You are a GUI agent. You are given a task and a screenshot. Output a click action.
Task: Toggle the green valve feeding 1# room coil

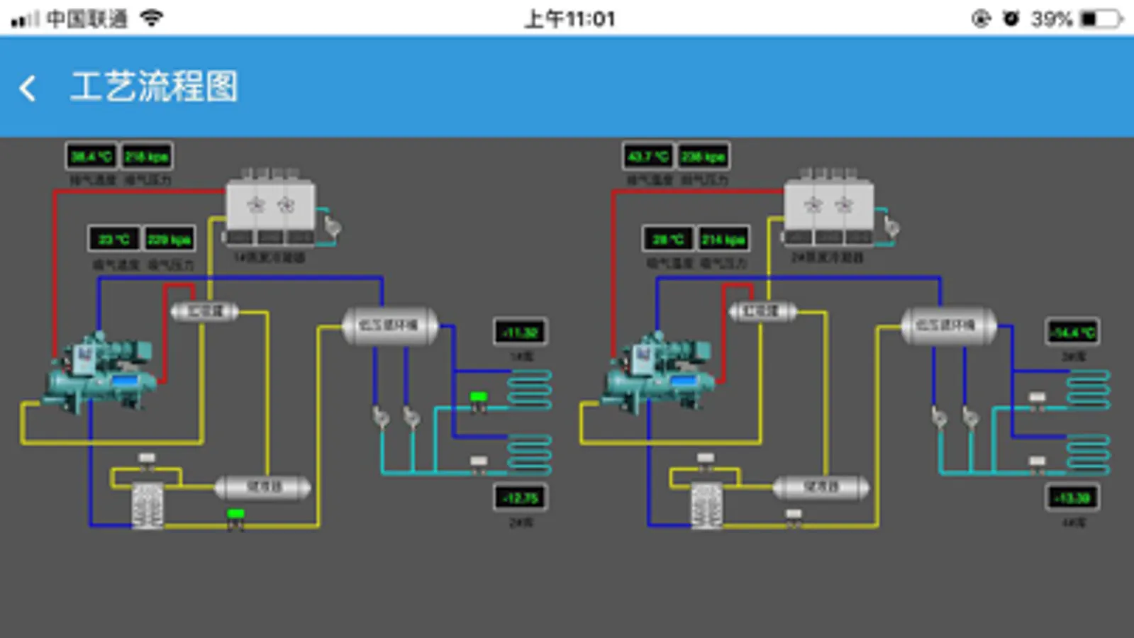[478, 401]
